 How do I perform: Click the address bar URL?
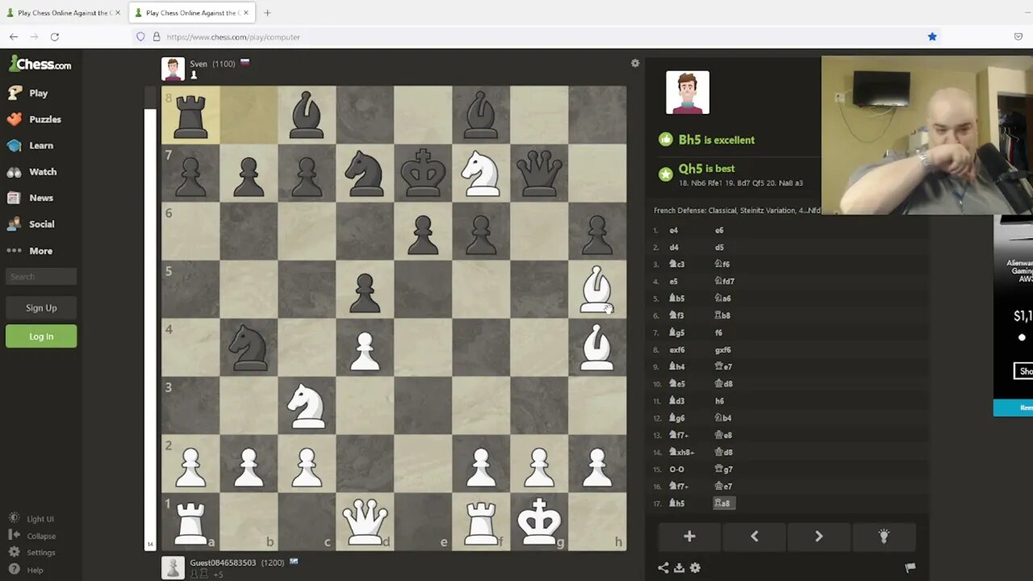[x=233, y=37]
